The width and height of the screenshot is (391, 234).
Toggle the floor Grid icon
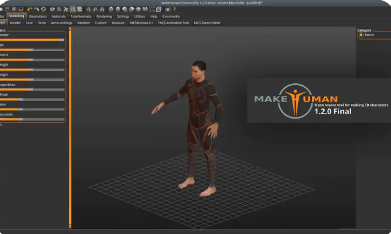73,9
